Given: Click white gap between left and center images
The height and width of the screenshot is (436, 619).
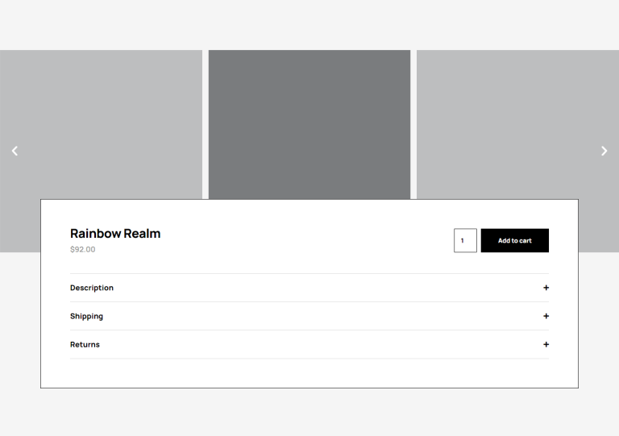Looking at the screenshot, I should pyautogui.click(x=206, y=121).
